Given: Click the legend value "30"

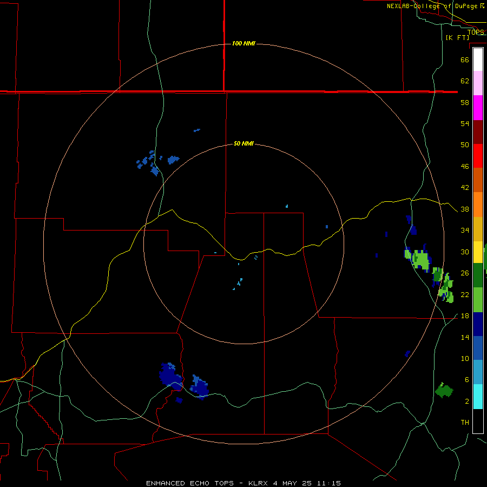Looking at the screenshot, I should (x=465, y=252).
